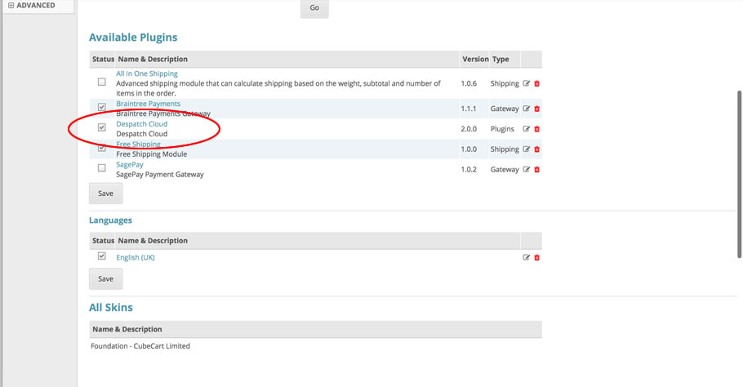
Task: Click the Languages heading
Action: 110,220
